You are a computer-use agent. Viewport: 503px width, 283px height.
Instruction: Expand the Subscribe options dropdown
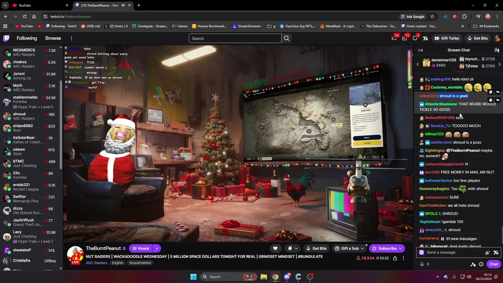coord(400,248)
